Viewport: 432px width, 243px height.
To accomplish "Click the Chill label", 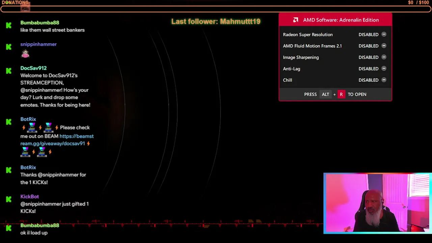I will click(x=288, y=80).
